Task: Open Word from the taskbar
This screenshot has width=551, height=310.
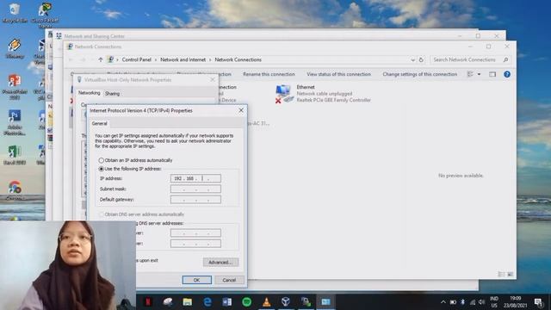Action: 226,301
